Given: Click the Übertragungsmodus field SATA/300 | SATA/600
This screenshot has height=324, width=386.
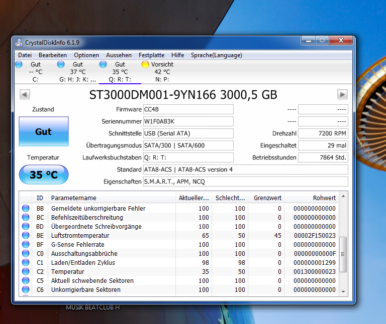Looking at the screenshot, I should point(188,145).
